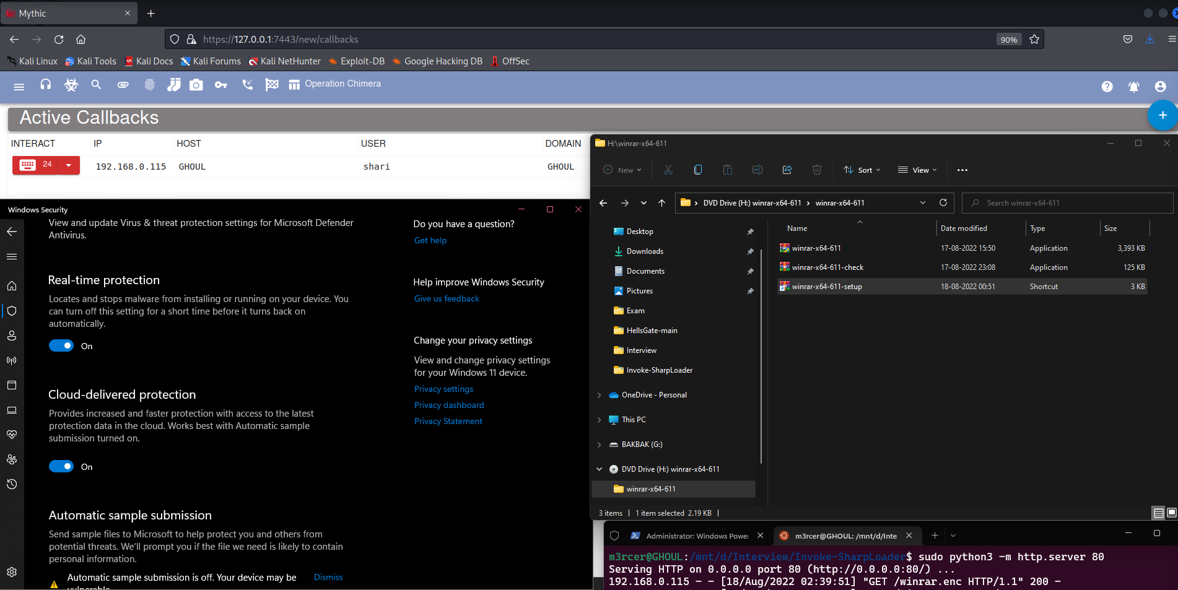Open Privacy dashboard link
The height and width of the screenshot is (590, 1178).
point(449,406)
